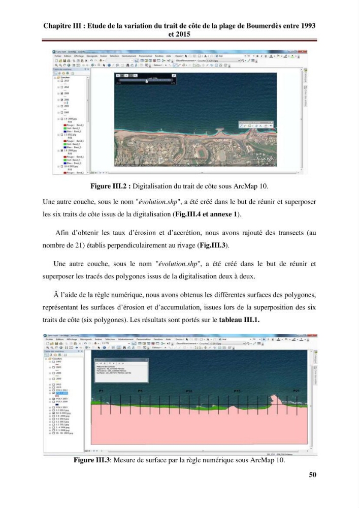Image resolution: width=359 pixels, height=508 pixels.
Task: Click pink POLY 2006 symbol swatch
Action: 57,396
